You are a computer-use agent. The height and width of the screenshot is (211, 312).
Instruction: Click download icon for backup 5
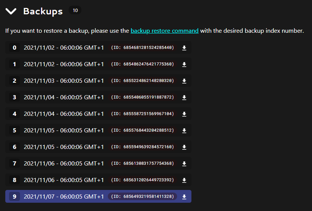pos(184,131)
